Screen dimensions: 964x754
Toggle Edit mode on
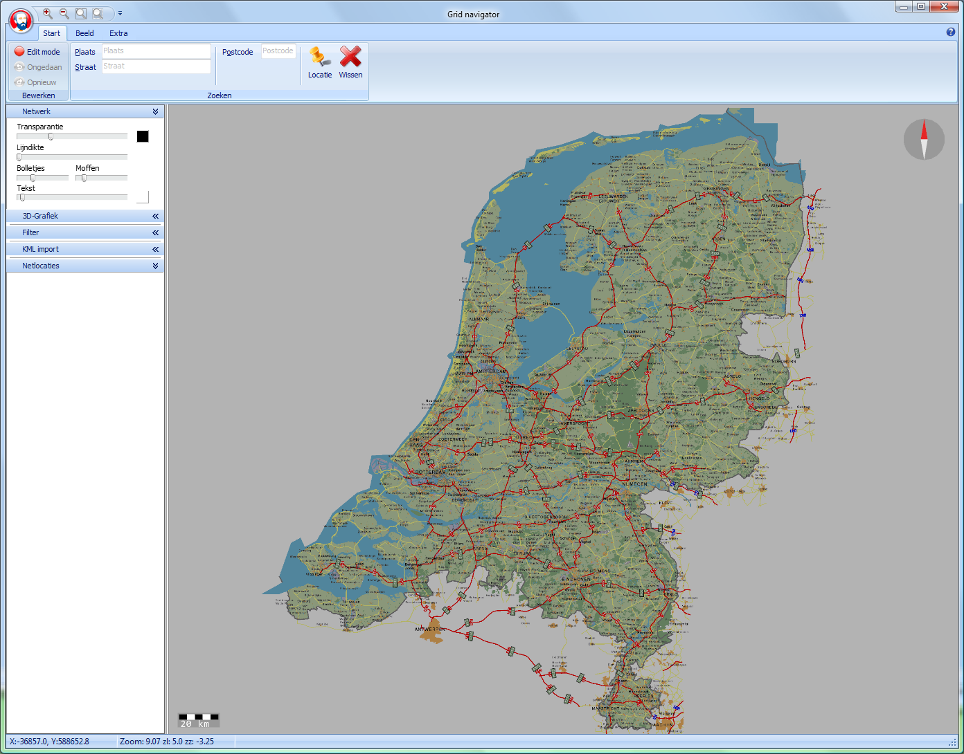tap(37, 52)
